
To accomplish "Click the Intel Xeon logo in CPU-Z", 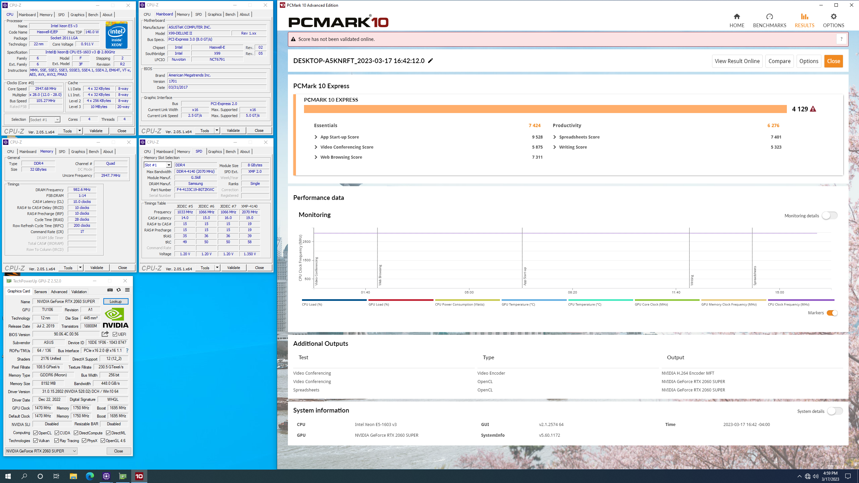I will click(x=116, y=35).
